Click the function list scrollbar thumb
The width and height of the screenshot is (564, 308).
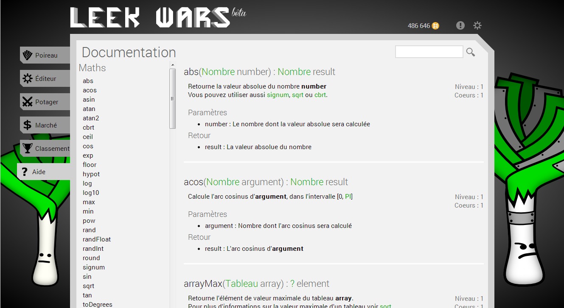pyautogui.click(x=172, y=98)
